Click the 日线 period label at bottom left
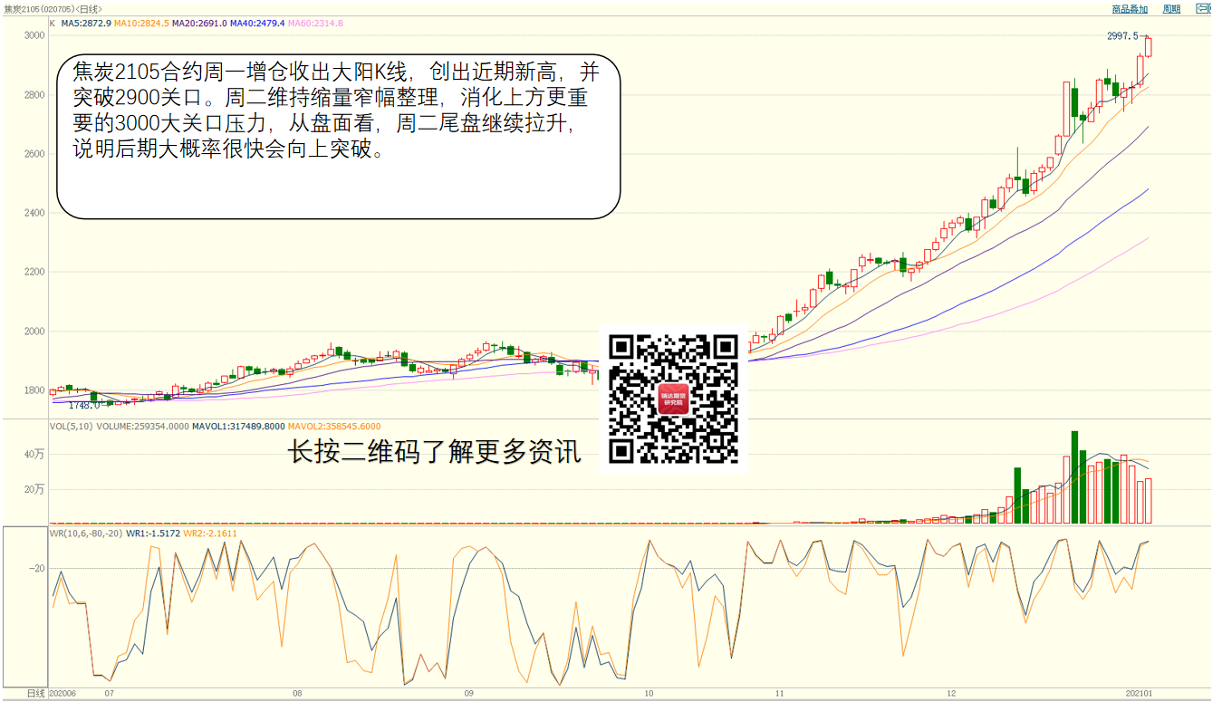 (35, 693)
